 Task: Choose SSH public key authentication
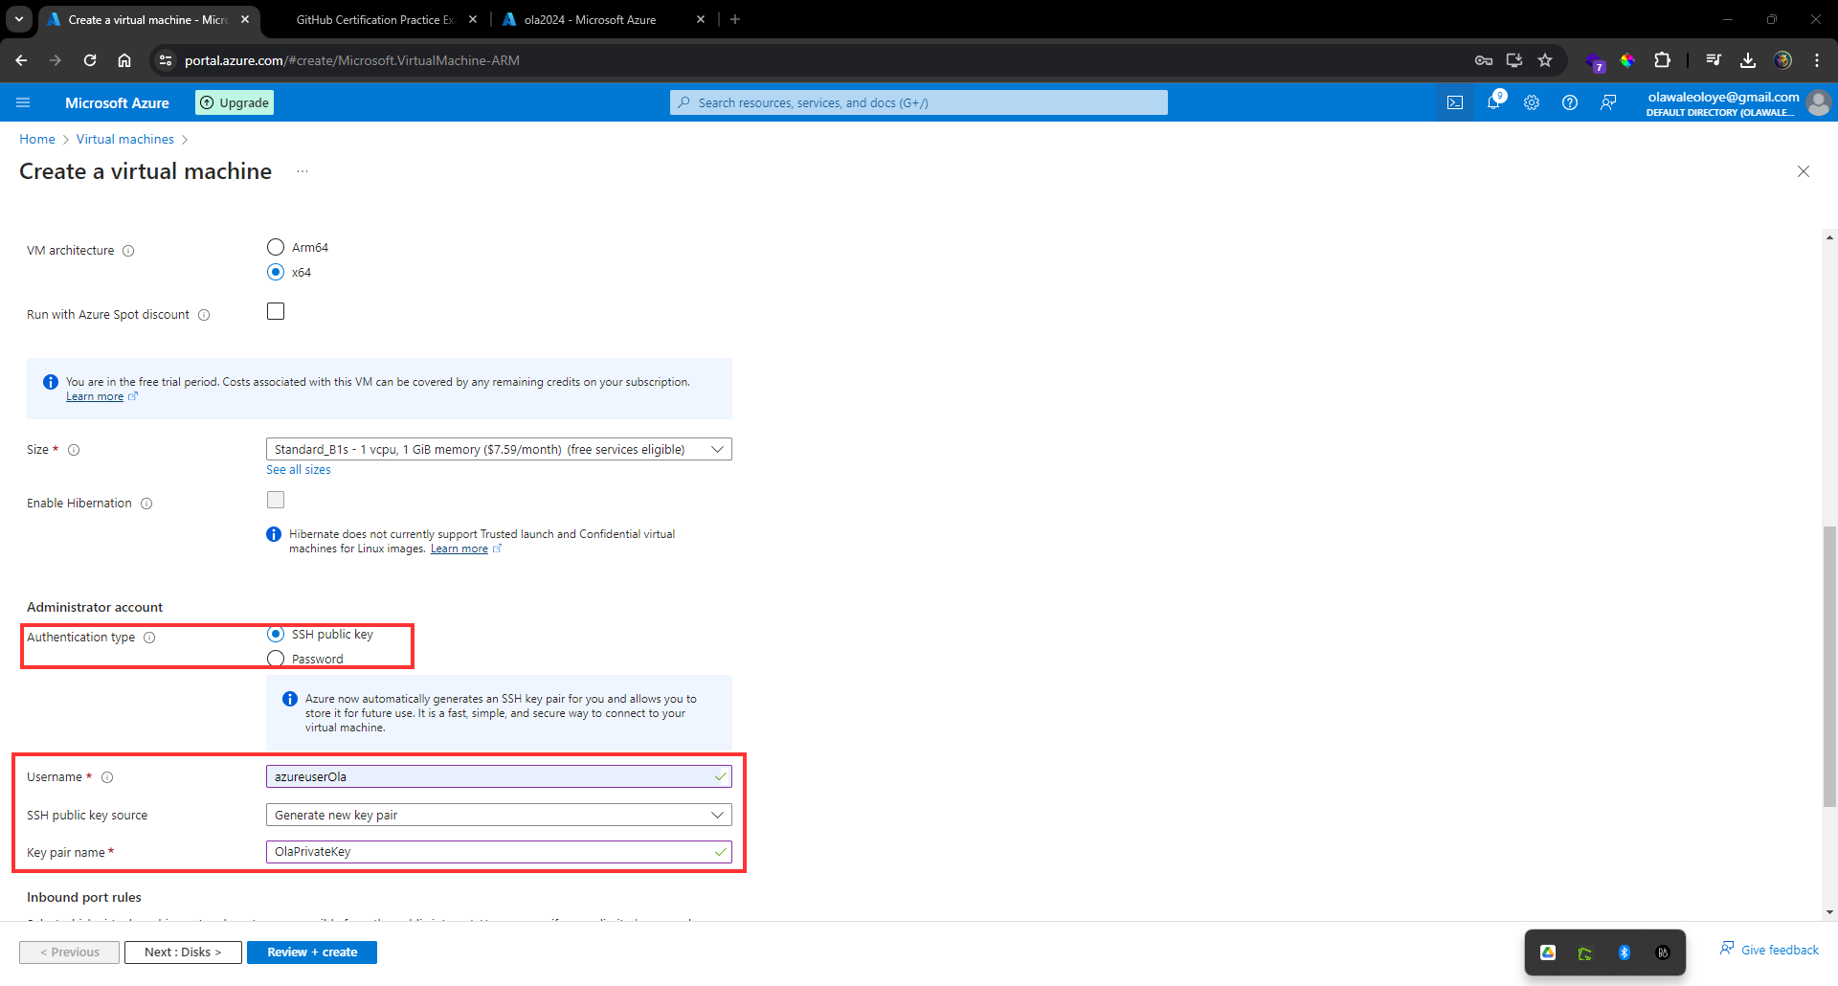(x=276, y=634)
